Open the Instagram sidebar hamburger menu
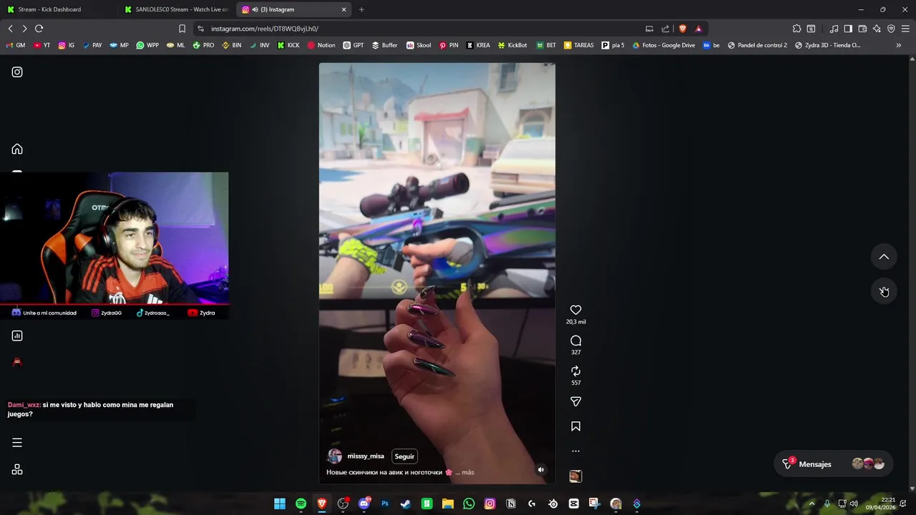Screen dimensions: 916x515 tap(17, 443)
